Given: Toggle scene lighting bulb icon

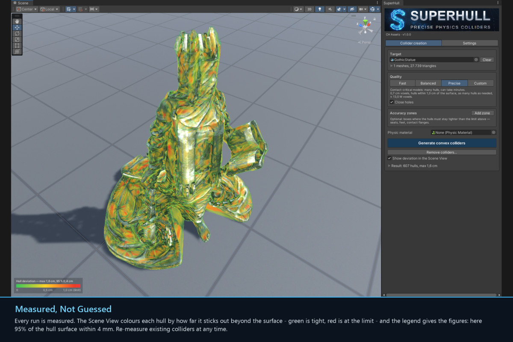Looking at the screenshot, I should pos(320,9).
